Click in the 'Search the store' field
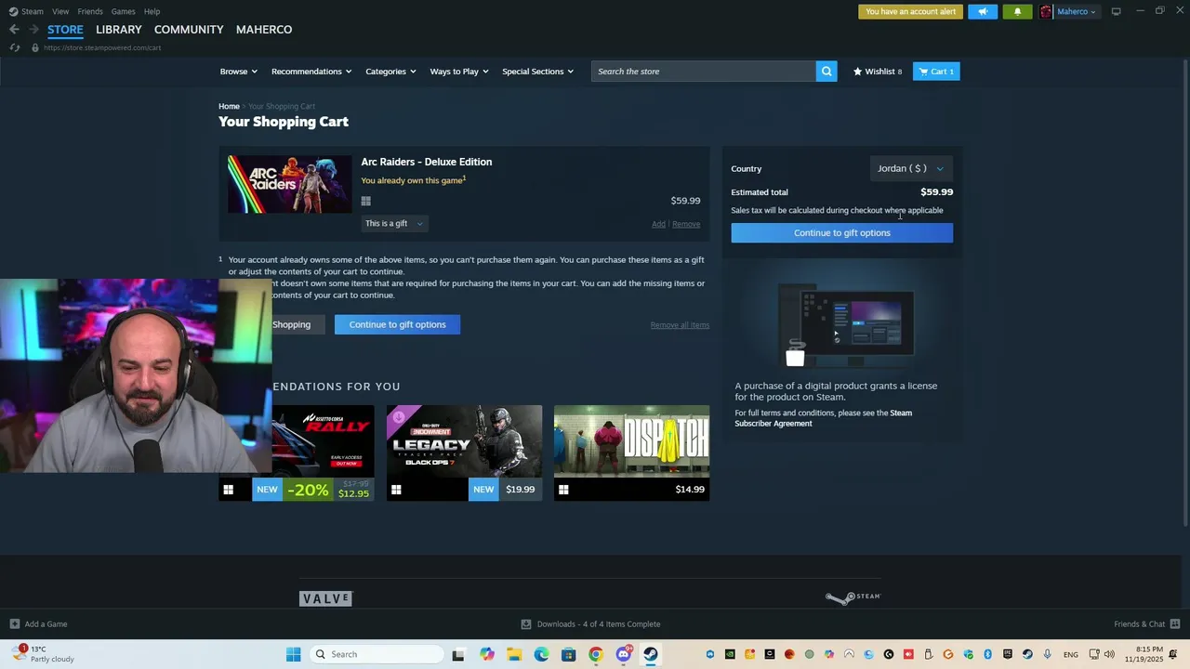The width and height of the screenshot is (1190, 669). tap(704, 72)
